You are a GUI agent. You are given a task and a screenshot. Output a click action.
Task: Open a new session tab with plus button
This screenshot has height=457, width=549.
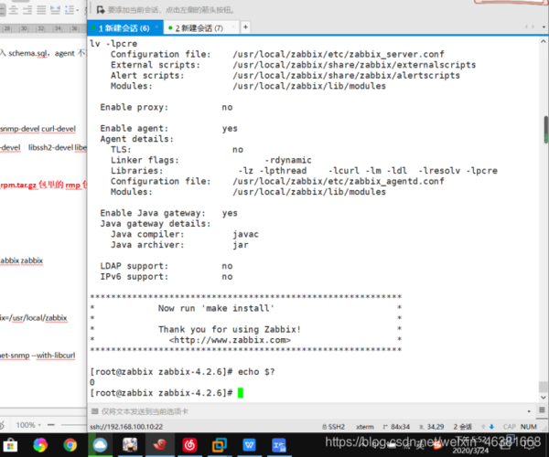coord(245,27)
